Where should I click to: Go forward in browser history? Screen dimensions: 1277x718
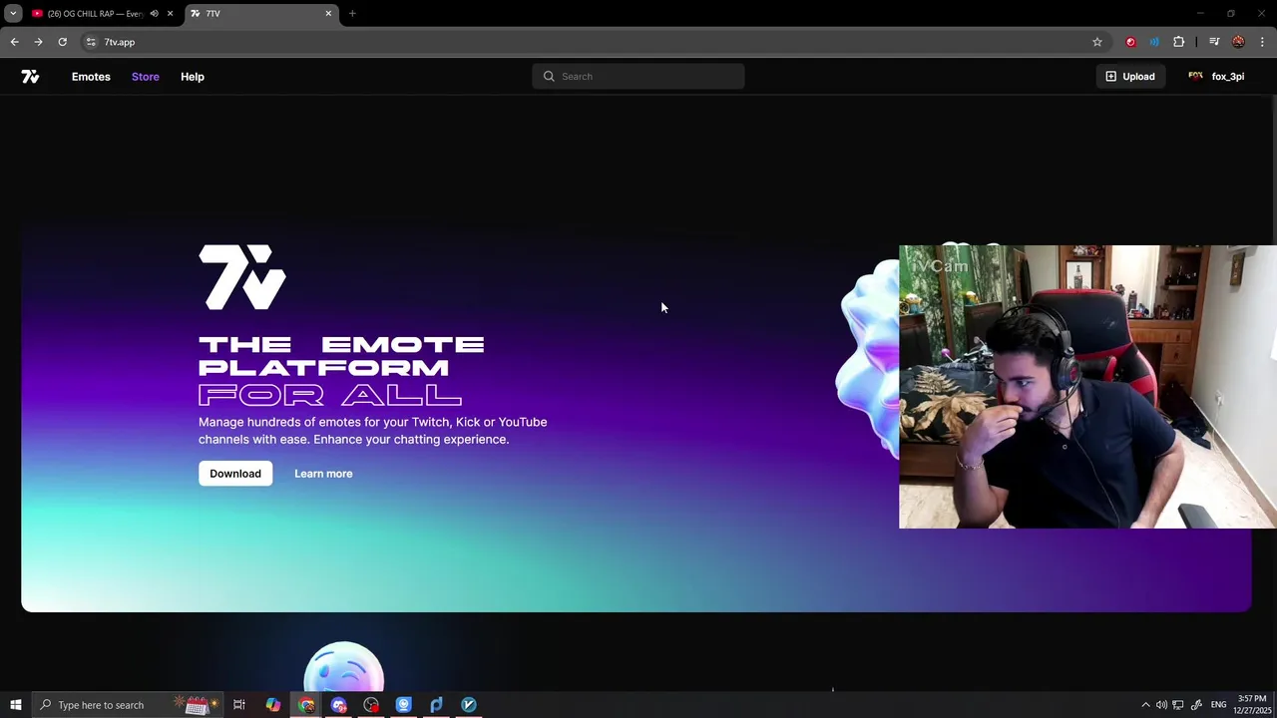tap(38, 42)
